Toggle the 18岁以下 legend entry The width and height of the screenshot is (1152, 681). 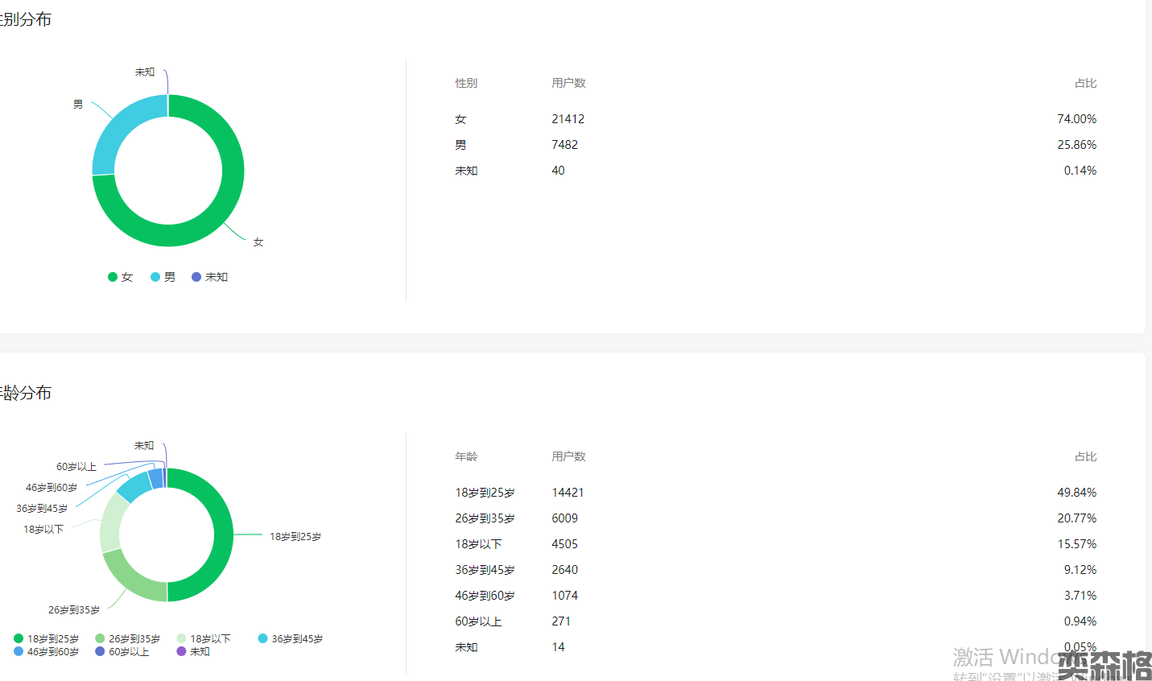click(x=204, y=638)
